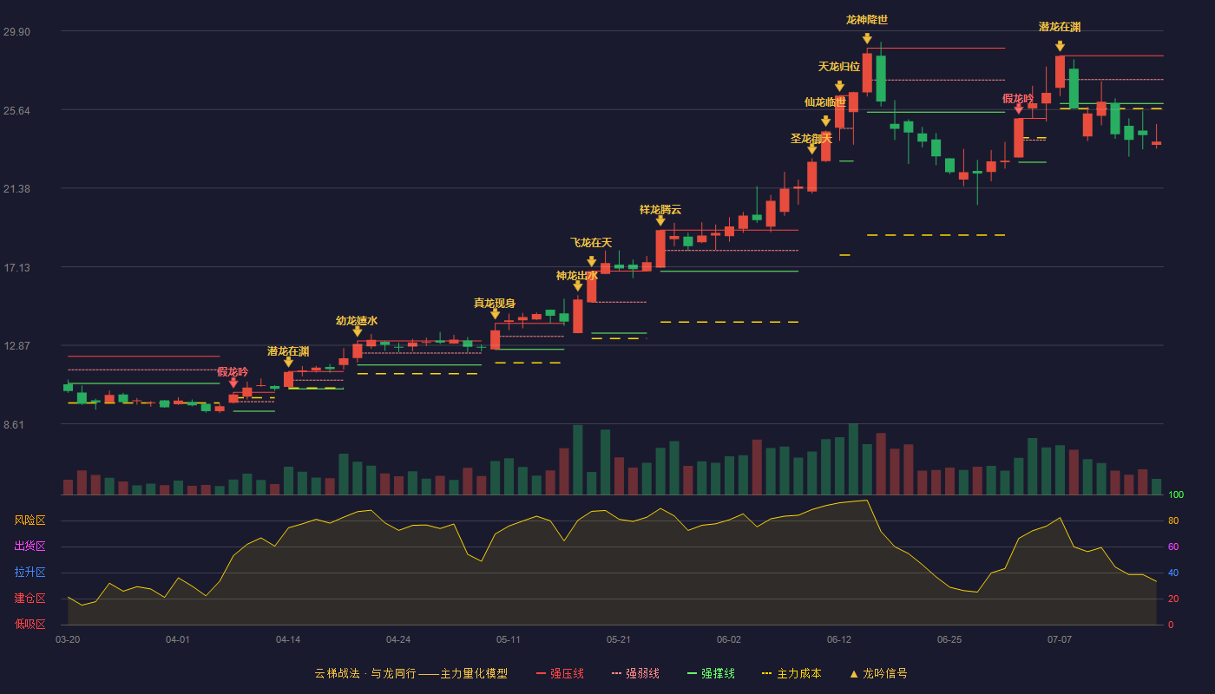
Task: Click the arrow marker under 天龙归位
Action: pos(839,86)
